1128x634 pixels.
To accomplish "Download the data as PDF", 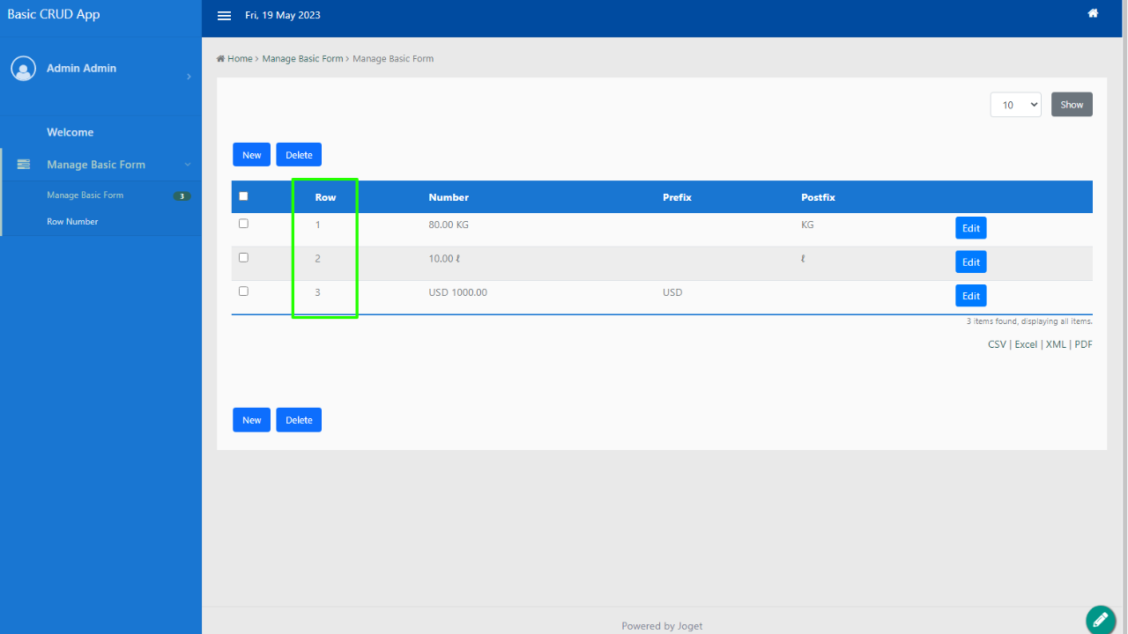I will 1083,343.
